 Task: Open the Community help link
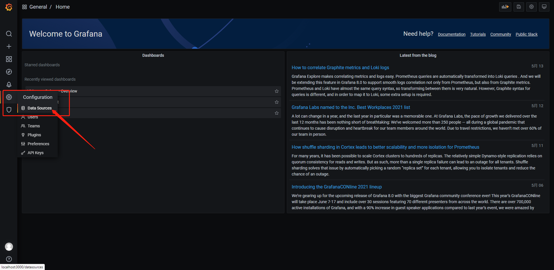[x=501, y=34]
